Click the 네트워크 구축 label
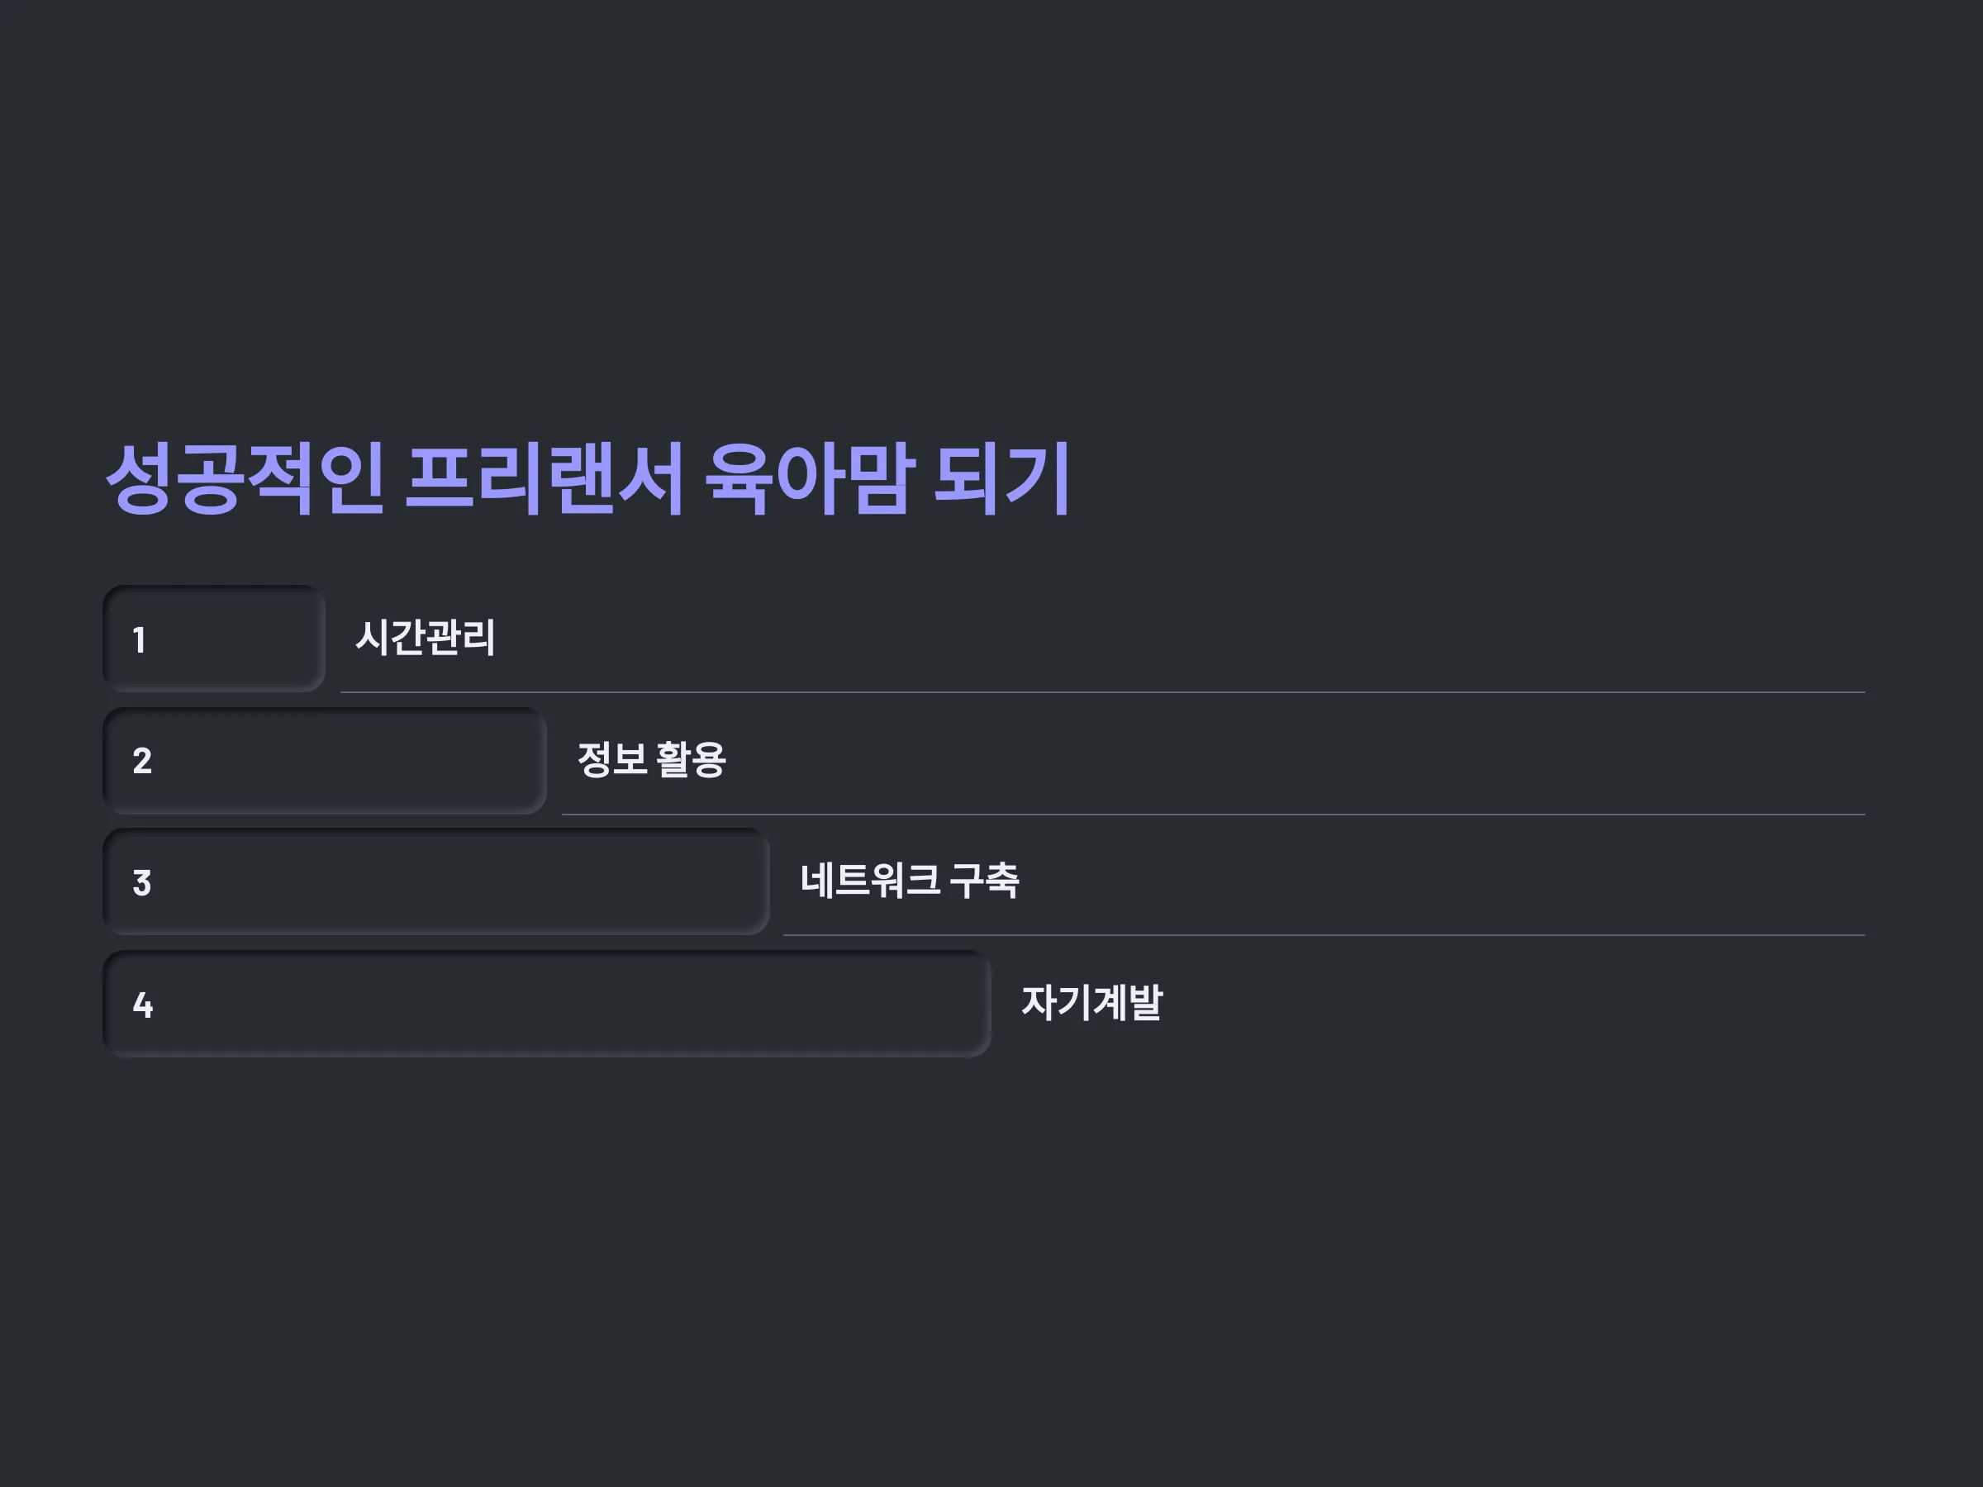The height and width of the screenshot is (1487, 1983). pos(909,880)
